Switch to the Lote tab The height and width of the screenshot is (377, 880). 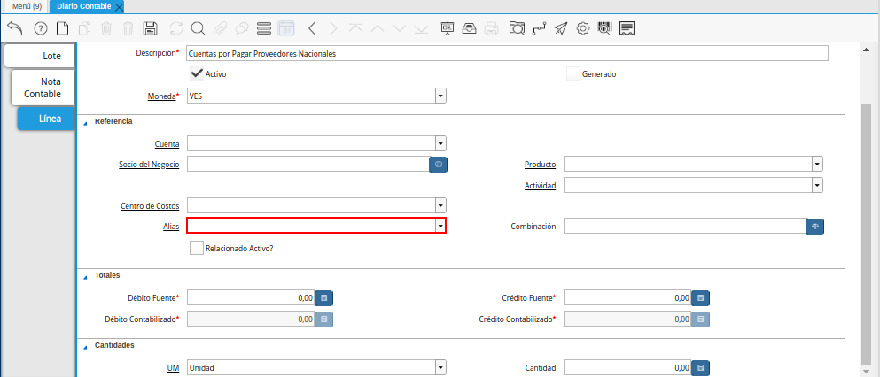pos(39,56)
